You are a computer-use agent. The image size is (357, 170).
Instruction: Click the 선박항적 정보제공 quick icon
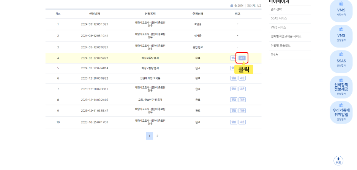(341, 87)
